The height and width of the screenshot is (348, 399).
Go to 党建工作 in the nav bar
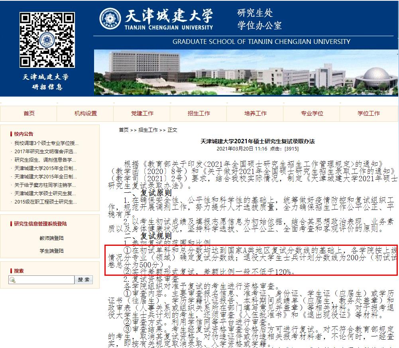[x=142, y=113]
